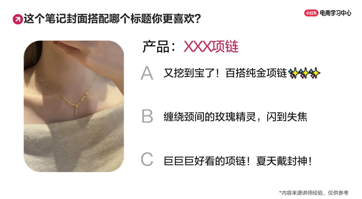The width and height of the screenshot is (362, 199).
Task: Select the first sparkle emoji after option A
Action: point(294,73)
